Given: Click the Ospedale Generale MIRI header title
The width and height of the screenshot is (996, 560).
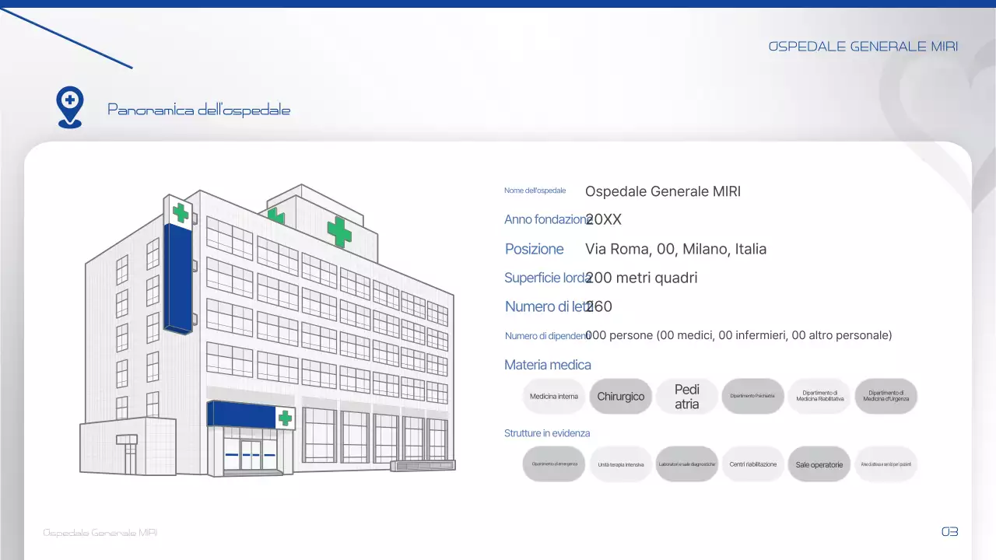Looking at the screenshot, I should point(864,46).
